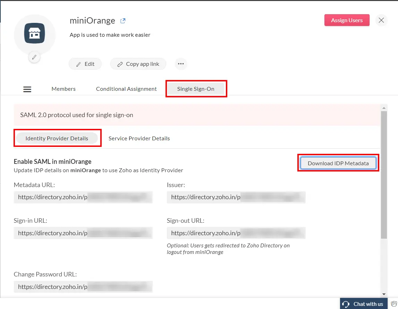Image resolution: width=398 pixels, height=309 pixels.
Task: Click the scrollbar up arrow
Action: tap(384, 108)
